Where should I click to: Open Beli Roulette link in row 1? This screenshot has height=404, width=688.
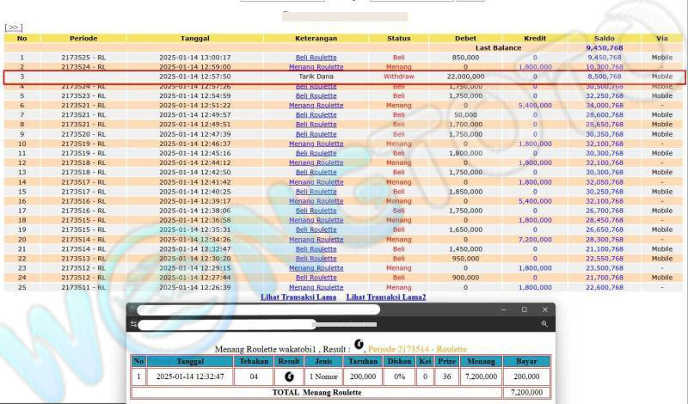316,58
